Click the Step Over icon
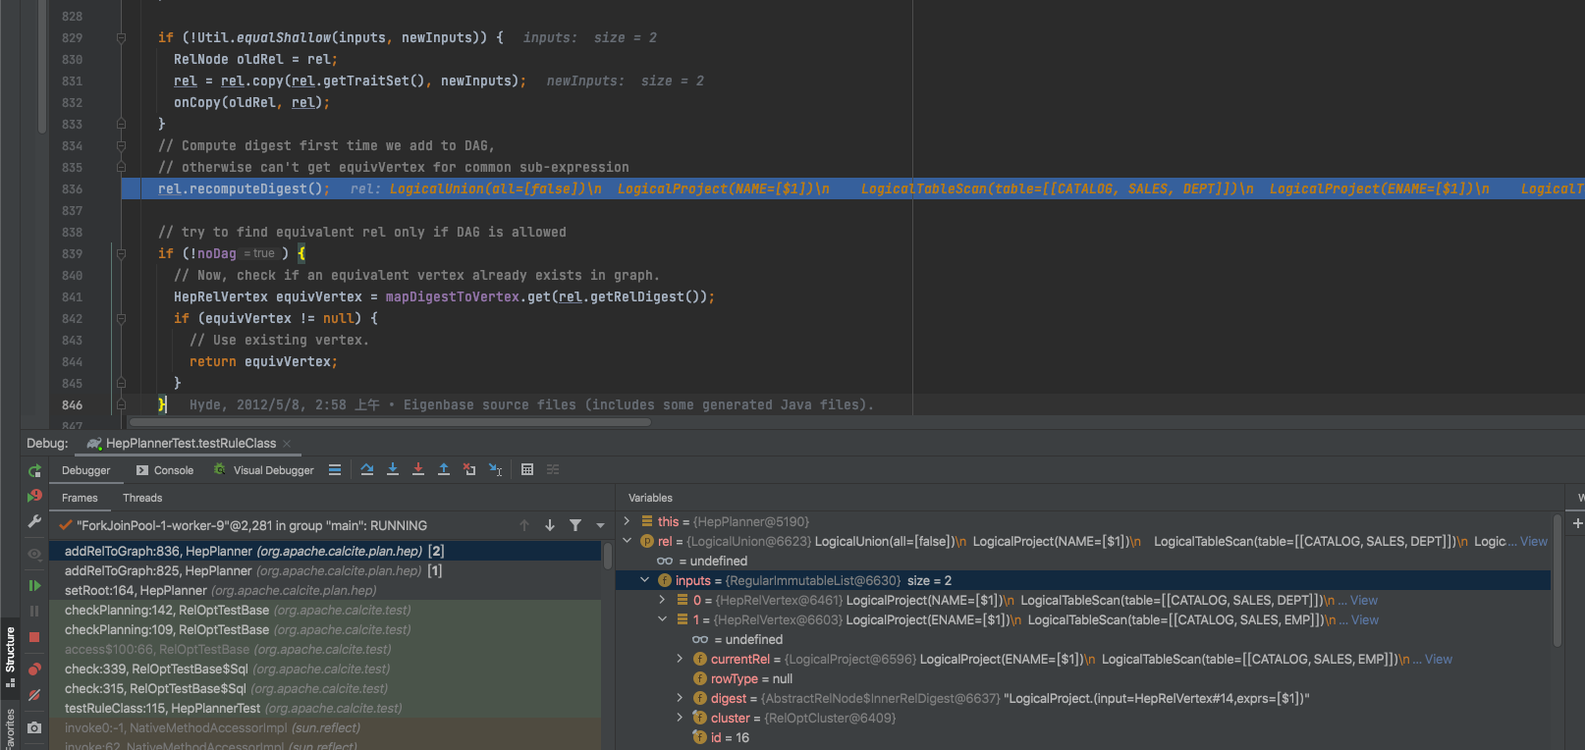 [x=367, y=470]
